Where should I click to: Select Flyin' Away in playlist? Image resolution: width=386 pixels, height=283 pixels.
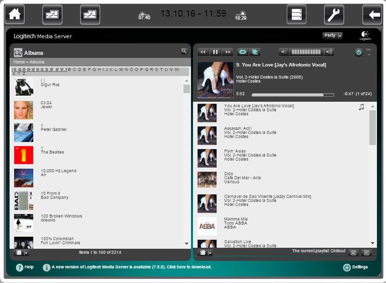click(x=235, y=151)
